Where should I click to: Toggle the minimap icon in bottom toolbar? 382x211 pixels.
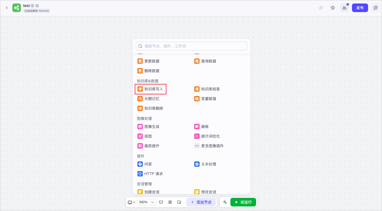point(179,202)
